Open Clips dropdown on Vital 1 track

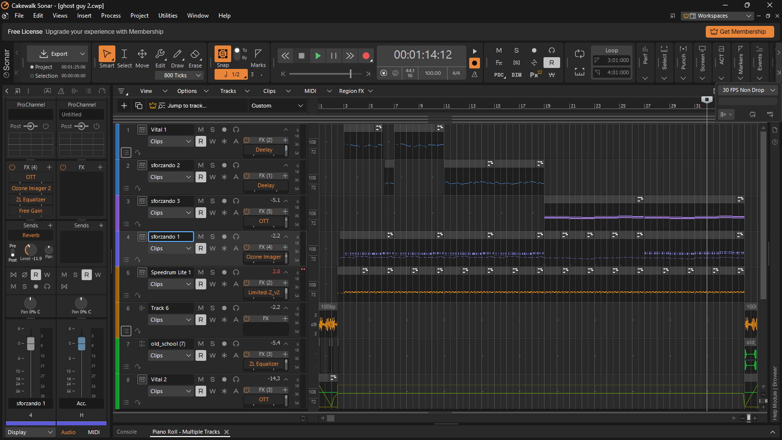click(x=171, y=141)
